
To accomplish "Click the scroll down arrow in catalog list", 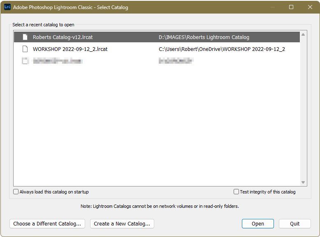I will 303,182.
